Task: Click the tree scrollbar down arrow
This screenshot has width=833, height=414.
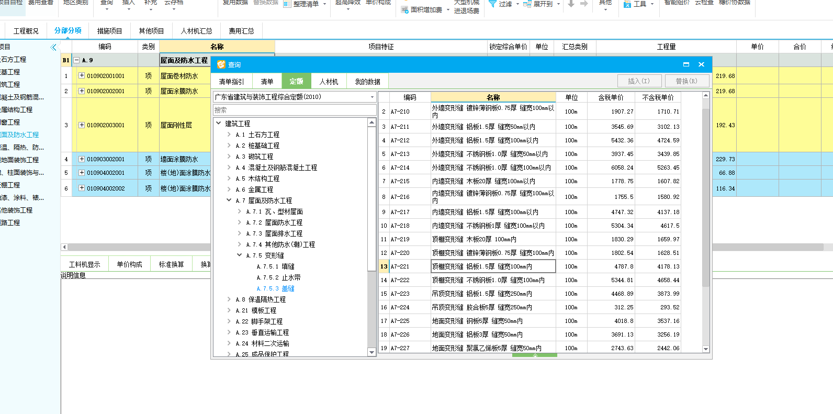Action: click(x=372, y=352)
